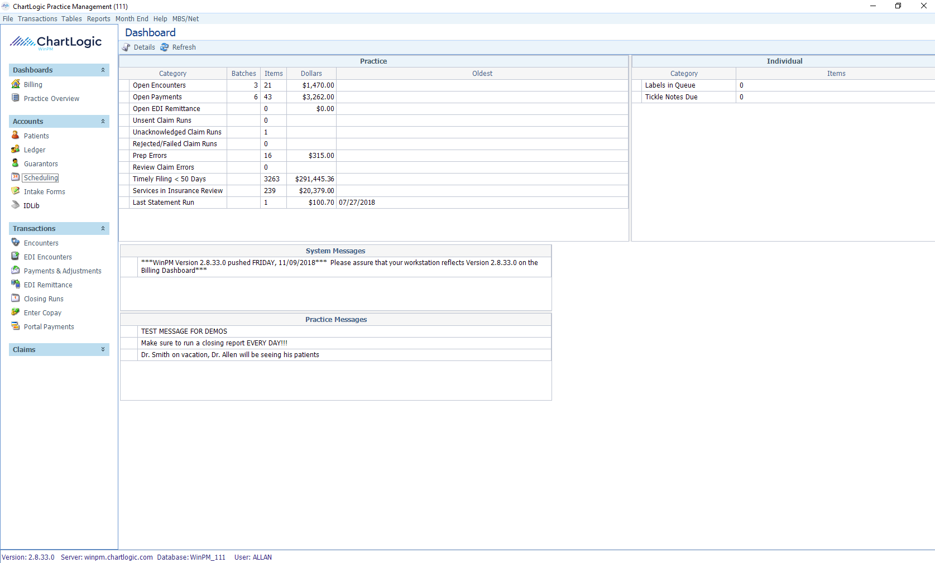The image size is (935, 563).
Task: Open Portal Payments
Action: tap(49, 326)
